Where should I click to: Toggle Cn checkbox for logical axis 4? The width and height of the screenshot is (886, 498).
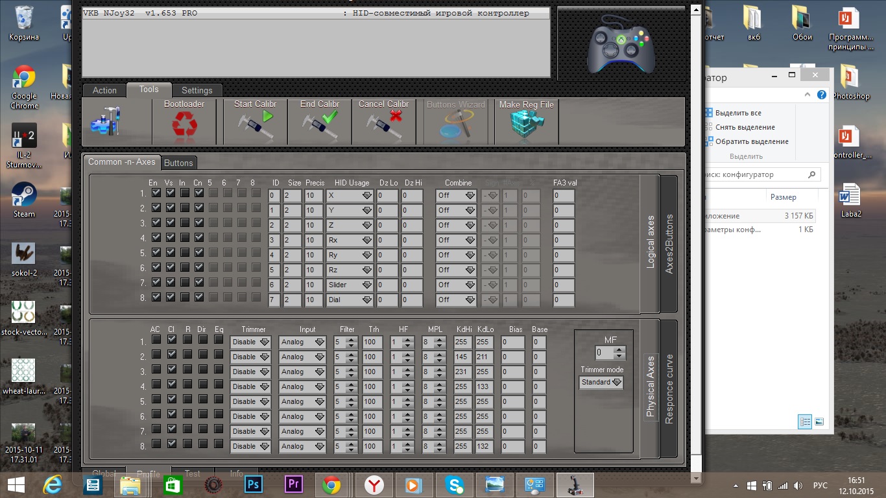(x=199, y=237)
